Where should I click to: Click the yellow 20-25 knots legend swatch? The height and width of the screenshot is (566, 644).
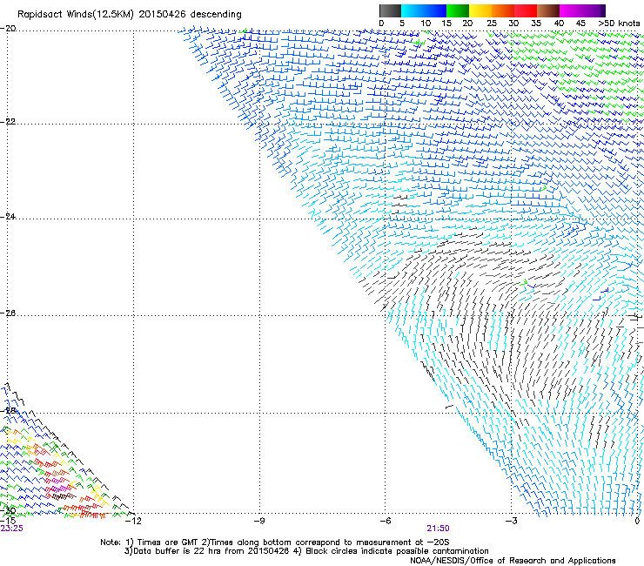pos(480,10)
